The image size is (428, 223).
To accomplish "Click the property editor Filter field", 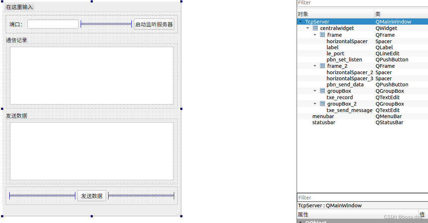I will point(362,197).
